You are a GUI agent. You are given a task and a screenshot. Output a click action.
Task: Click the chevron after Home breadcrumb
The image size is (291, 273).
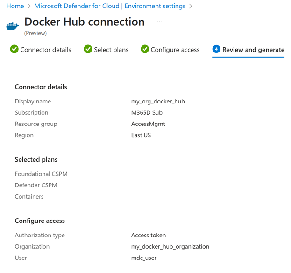(x=29, y=7)
